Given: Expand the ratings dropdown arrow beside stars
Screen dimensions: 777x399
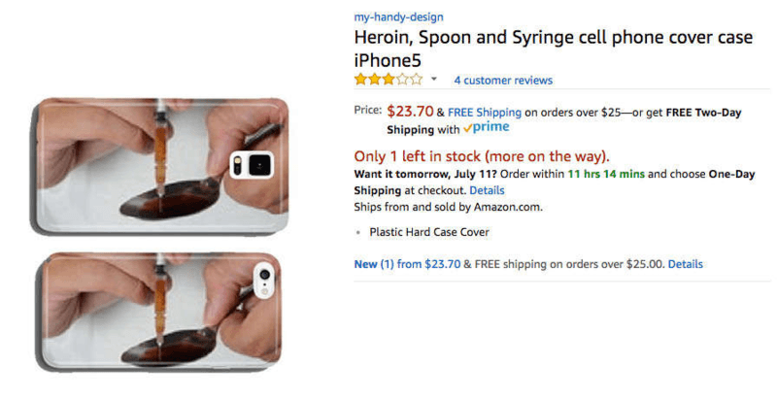Looking at the screenshot, I should point(434,80).
